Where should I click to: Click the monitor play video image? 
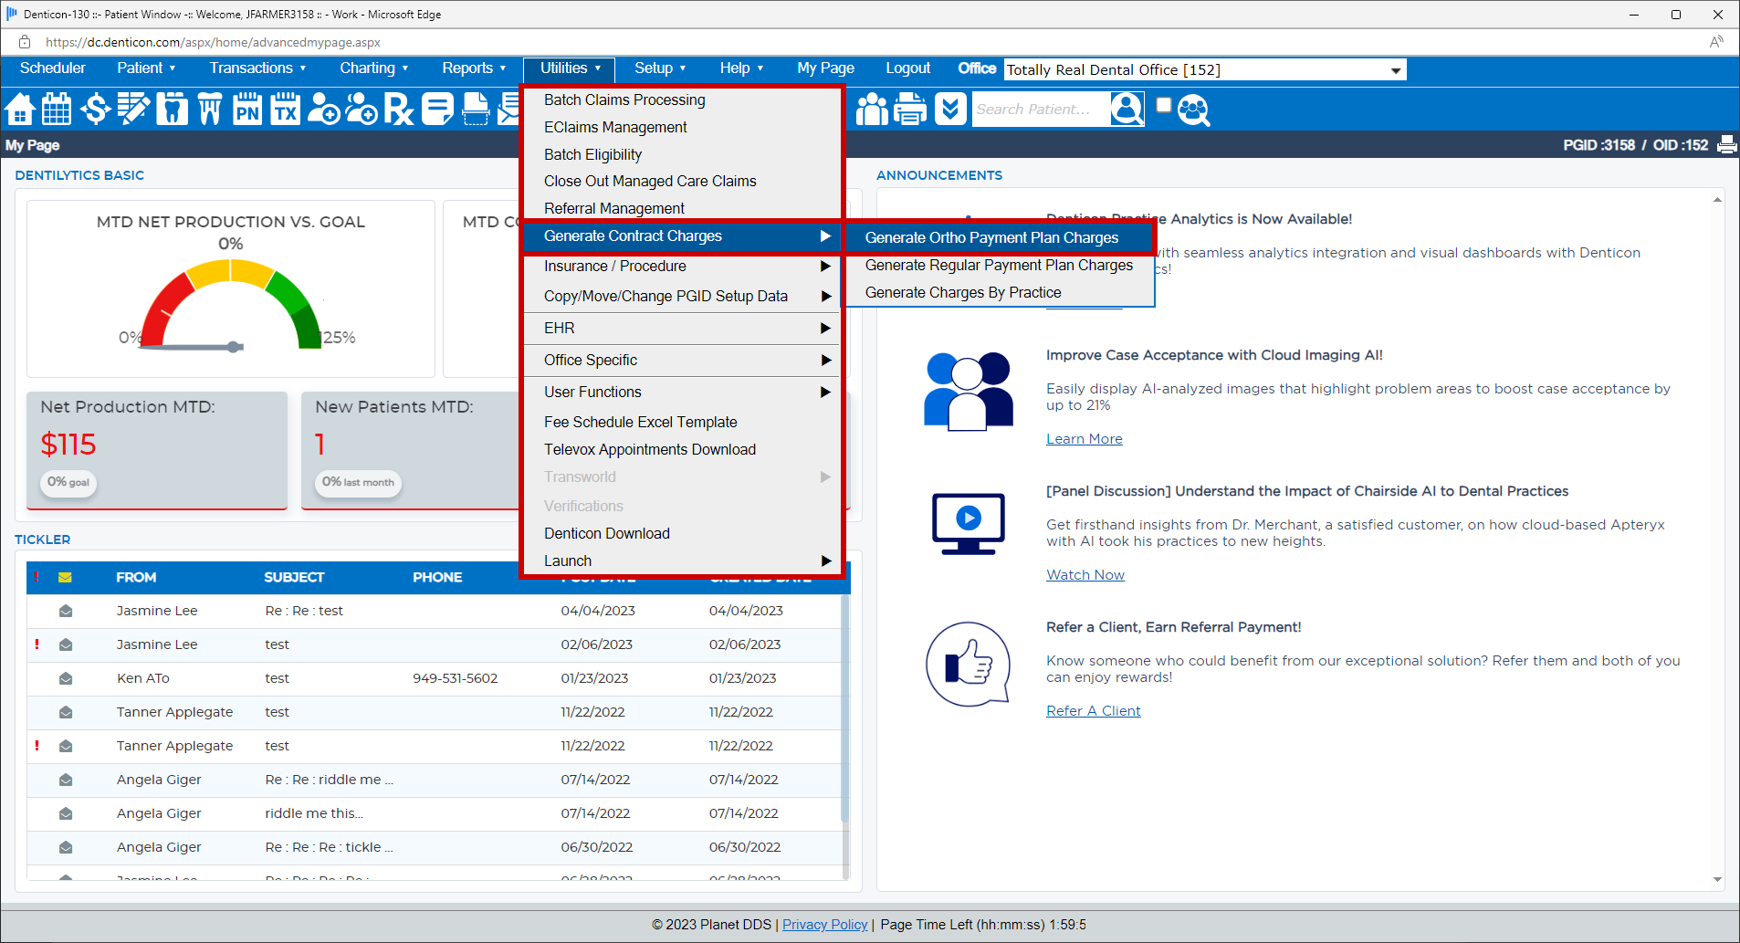click(968, 523)
